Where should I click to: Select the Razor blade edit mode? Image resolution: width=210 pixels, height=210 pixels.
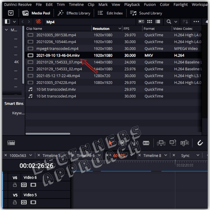pyautogui.click(x=146, y=143)
